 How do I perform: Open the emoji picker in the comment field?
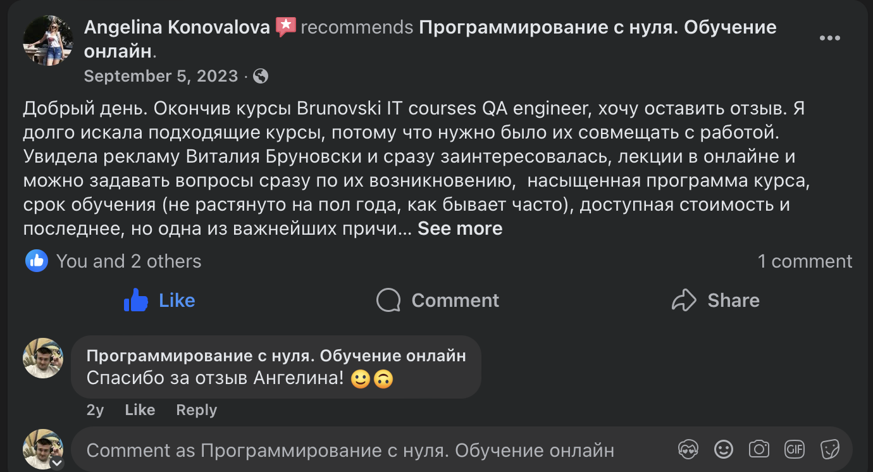(724, 449)
